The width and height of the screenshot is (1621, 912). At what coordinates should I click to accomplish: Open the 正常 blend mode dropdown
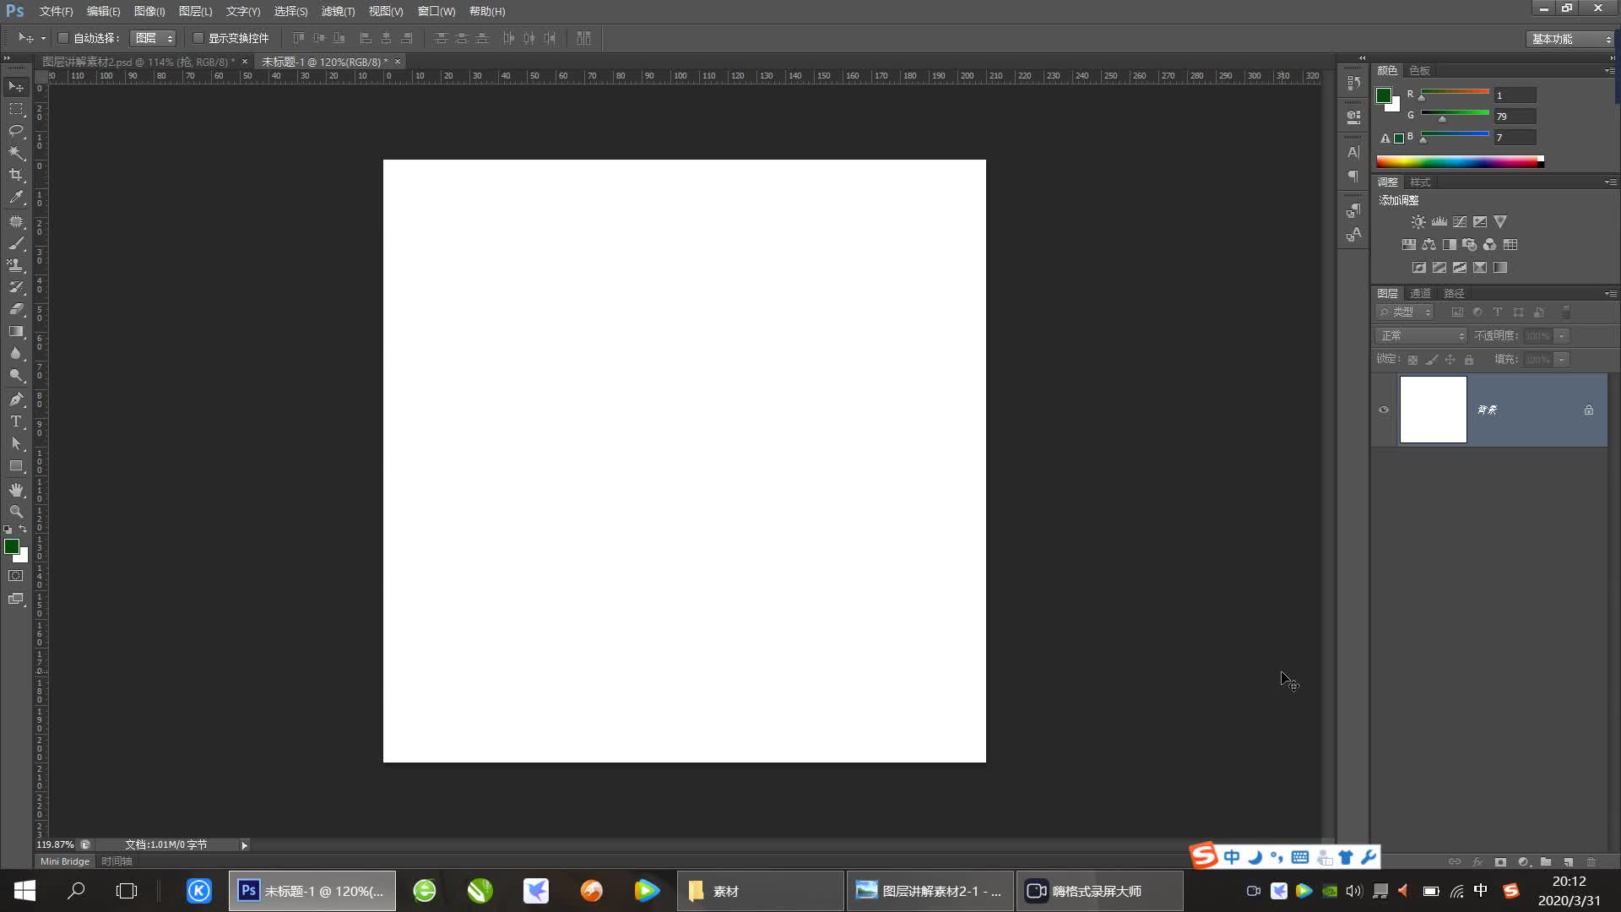click(1423, 336)
